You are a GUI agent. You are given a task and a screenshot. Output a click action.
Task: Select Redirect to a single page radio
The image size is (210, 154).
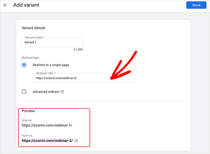24,65
